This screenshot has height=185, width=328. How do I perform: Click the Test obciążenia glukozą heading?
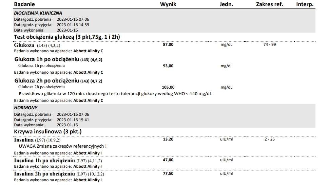pyautogui.click(x=67, y=37)
